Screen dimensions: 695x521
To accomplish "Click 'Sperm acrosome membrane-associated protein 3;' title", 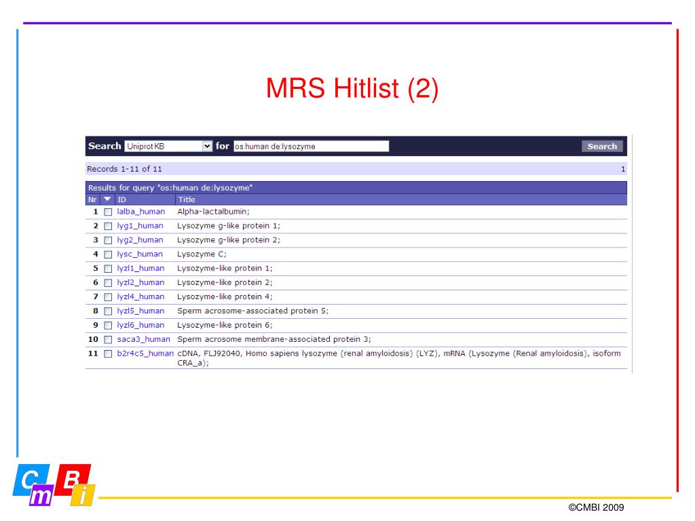I will pyautogui.click(x=274, y=339).
